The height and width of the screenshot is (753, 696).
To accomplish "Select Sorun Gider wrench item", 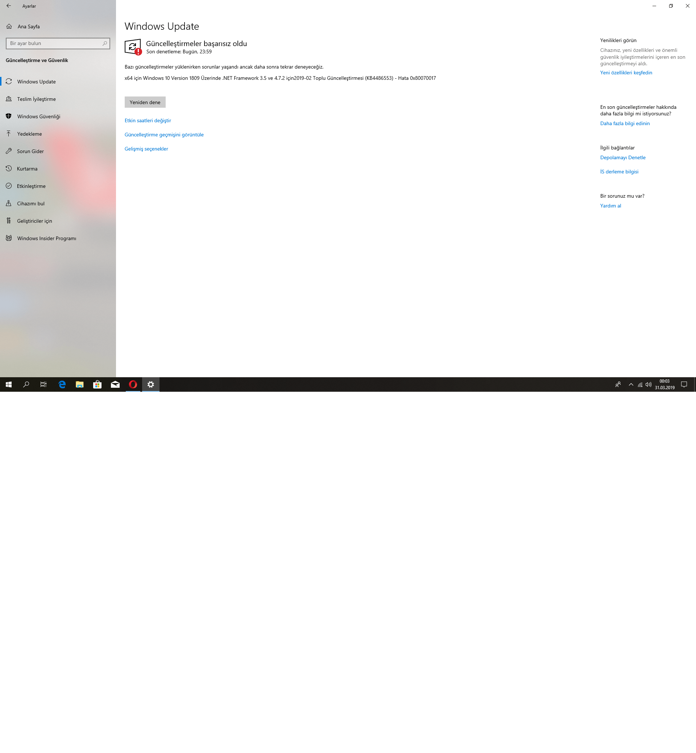I will coord(30,151).
